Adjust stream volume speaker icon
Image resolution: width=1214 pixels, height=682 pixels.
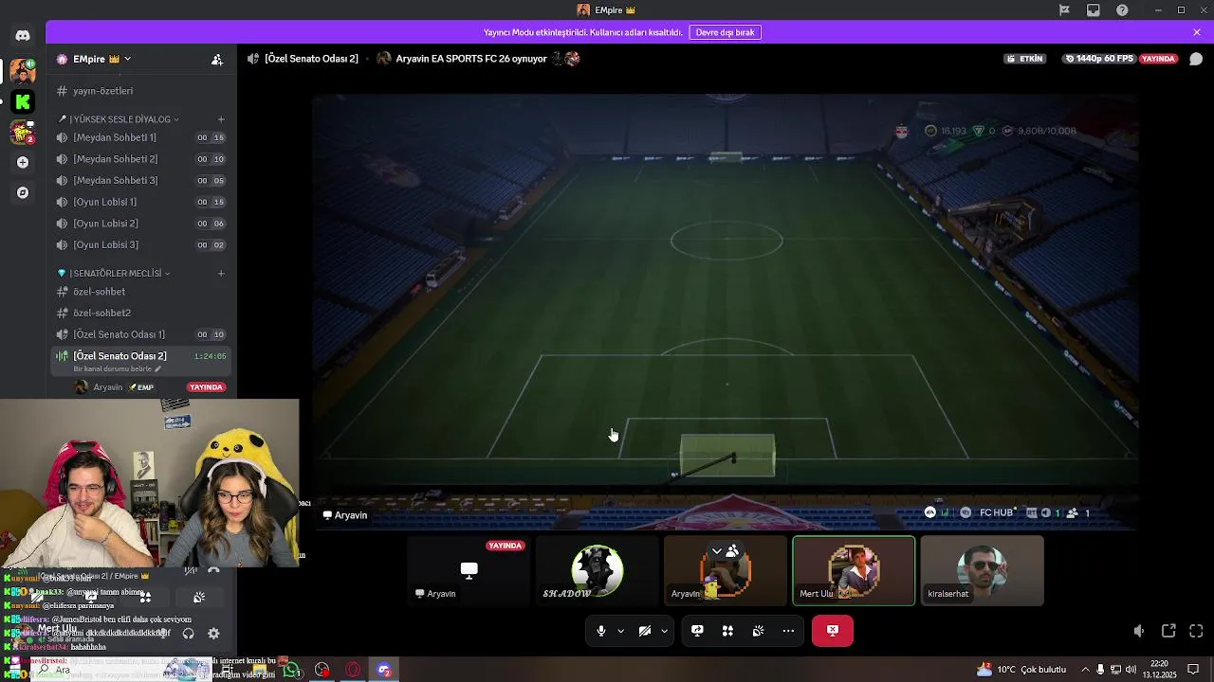click(x=1139, y=631)
